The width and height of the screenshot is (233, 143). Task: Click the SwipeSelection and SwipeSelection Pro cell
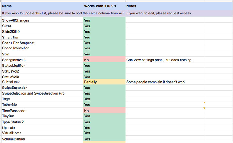(33, 93)
